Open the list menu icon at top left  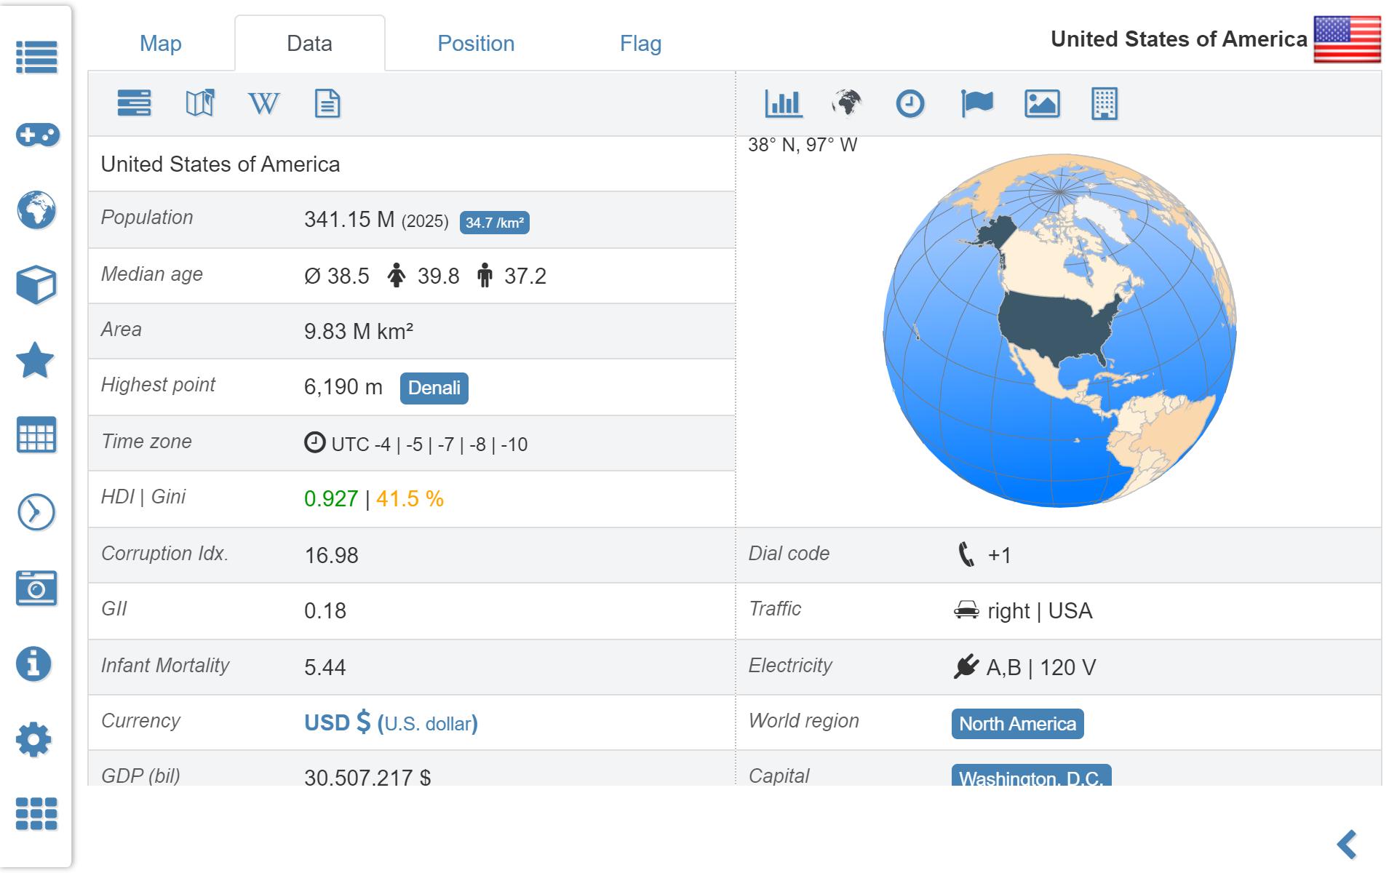tap(36, 57)
